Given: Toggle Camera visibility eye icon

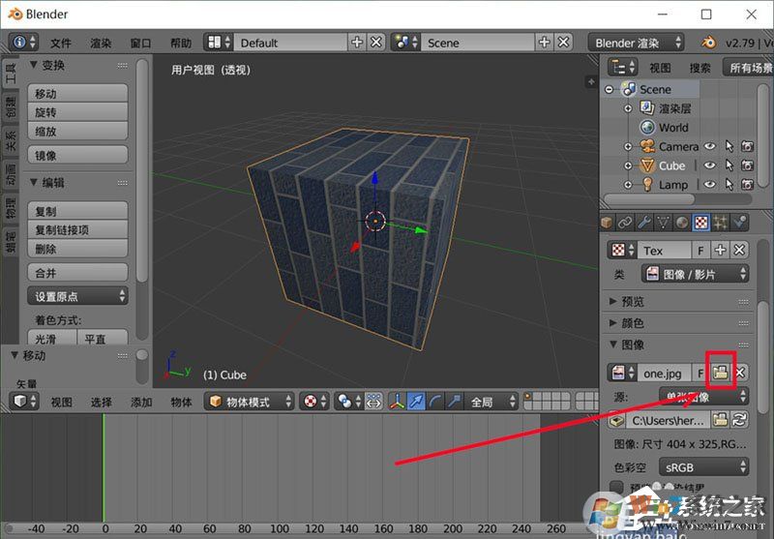Looking at the screenshot, I should (710, 146).
